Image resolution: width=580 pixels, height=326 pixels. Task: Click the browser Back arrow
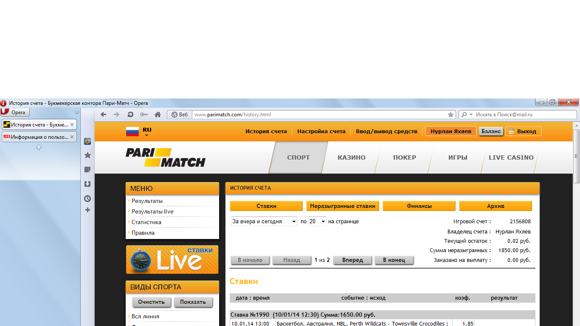coord(103,115)
